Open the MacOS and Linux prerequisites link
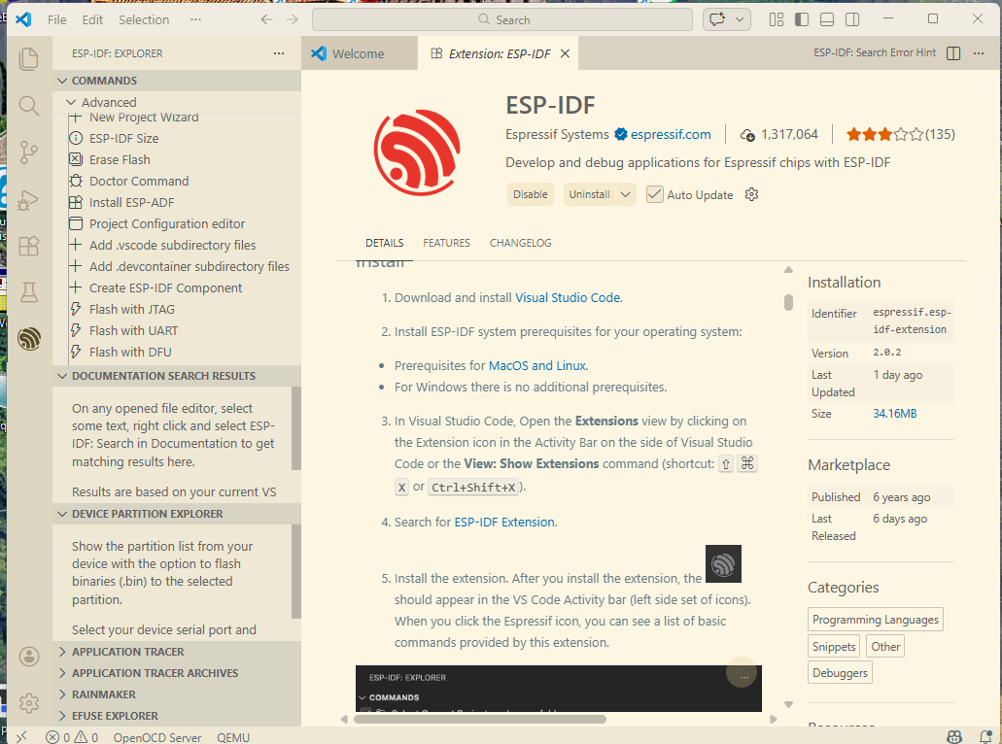This screenshot has width=1002, height=744. (536, 365)
